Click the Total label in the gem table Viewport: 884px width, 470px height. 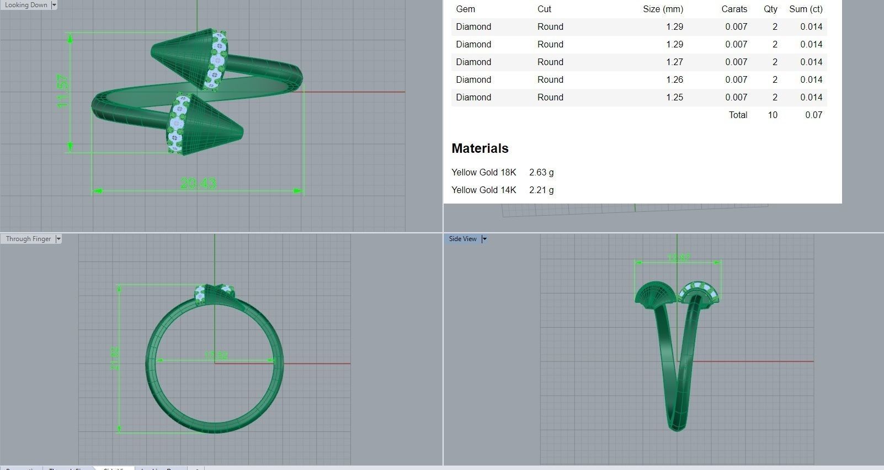click(738, 115)
